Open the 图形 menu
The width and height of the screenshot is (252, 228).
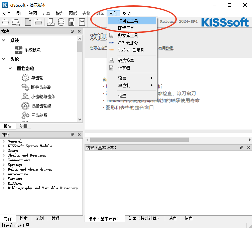73,13
